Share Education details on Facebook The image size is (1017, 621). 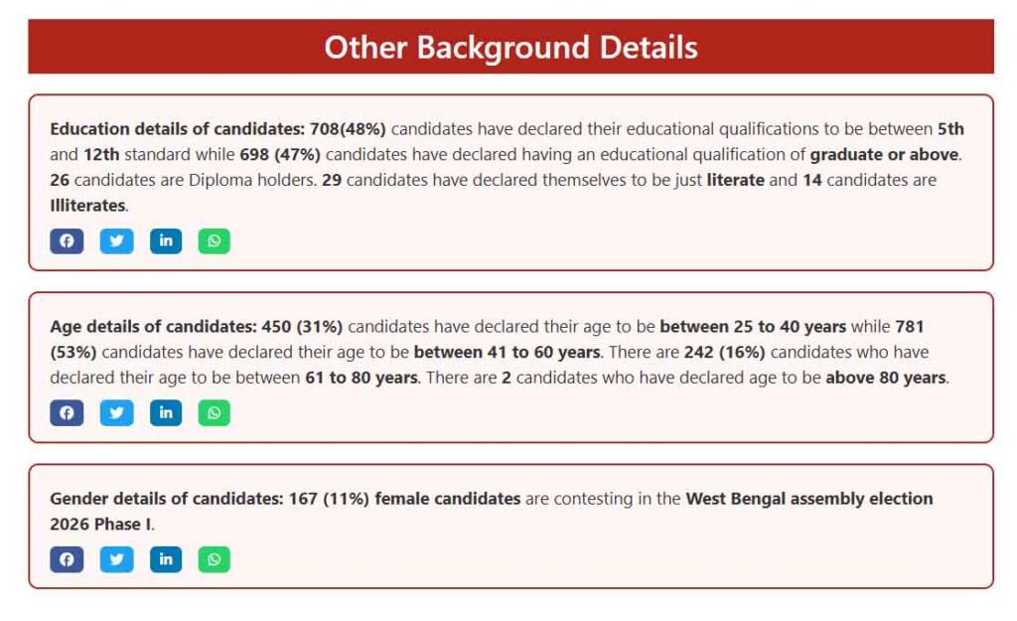point(67,240)
